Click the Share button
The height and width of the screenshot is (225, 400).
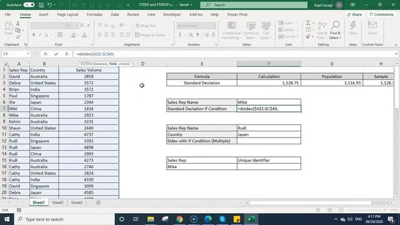pos(354,14)
